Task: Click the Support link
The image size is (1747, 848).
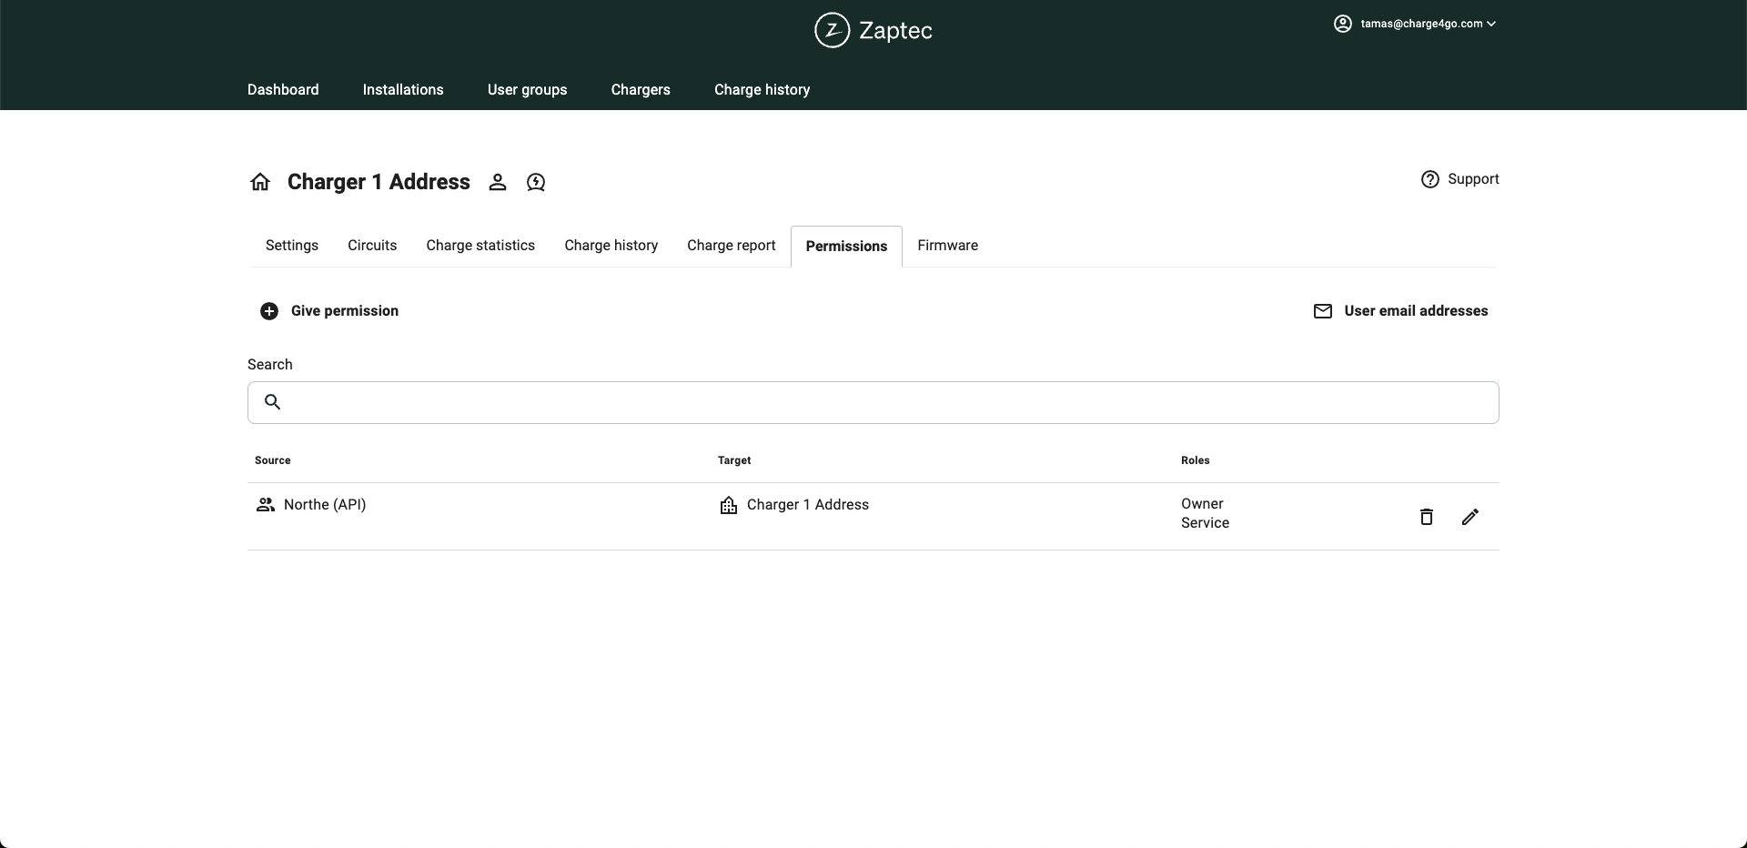Action: 1460,179
